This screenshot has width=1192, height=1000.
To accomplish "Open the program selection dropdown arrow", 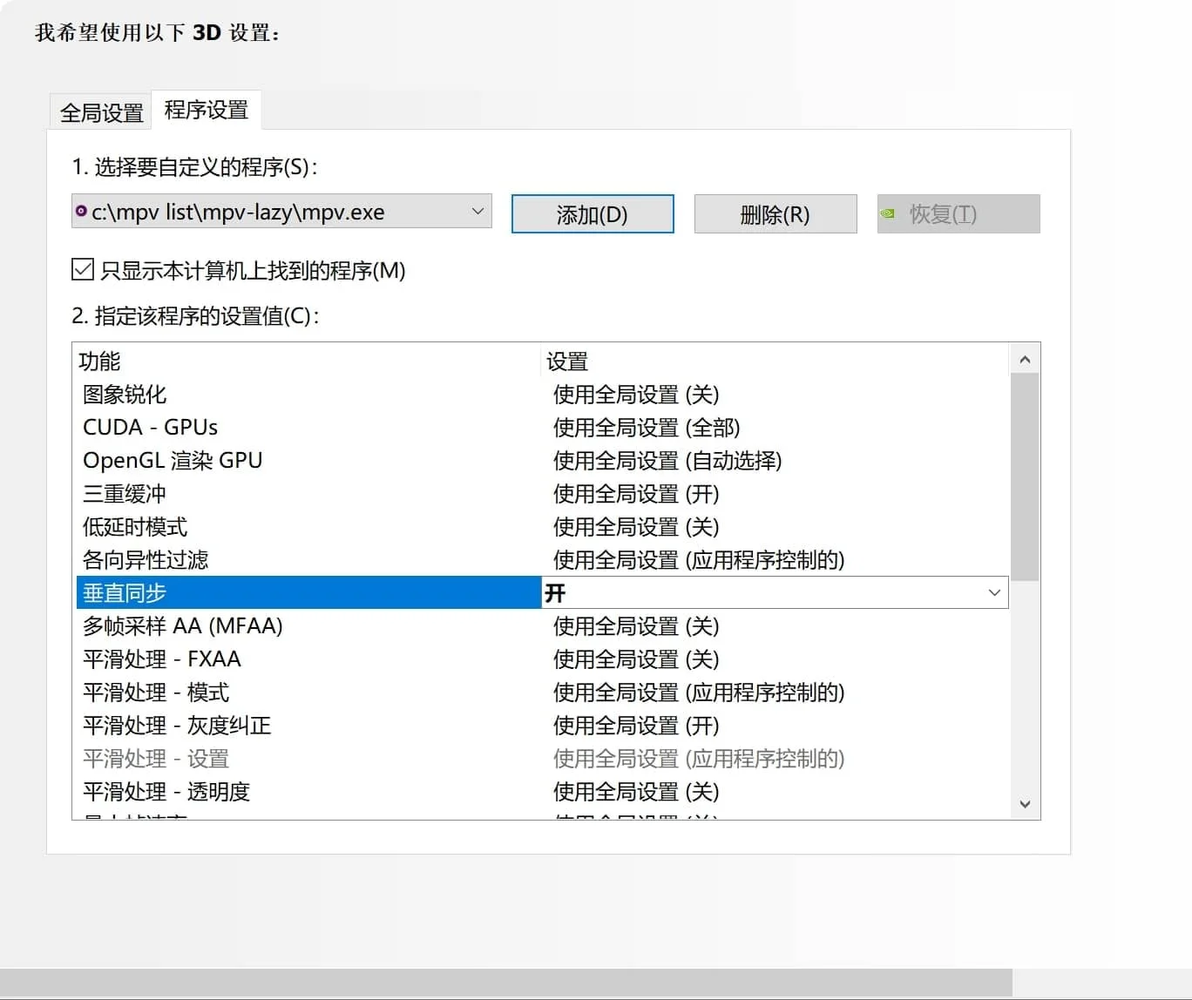I will tap(477, 212).
